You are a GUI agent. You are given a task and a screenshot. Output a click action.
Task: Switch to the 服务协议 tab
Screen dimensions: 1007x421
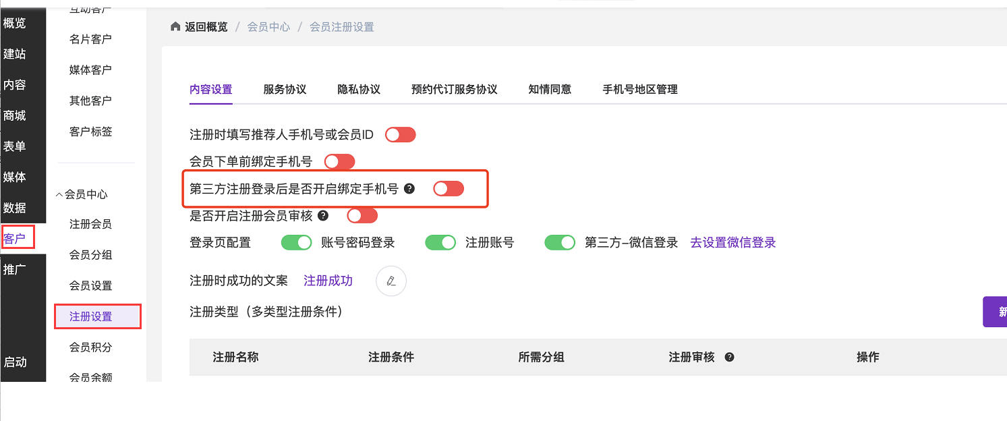click(285, 89)
